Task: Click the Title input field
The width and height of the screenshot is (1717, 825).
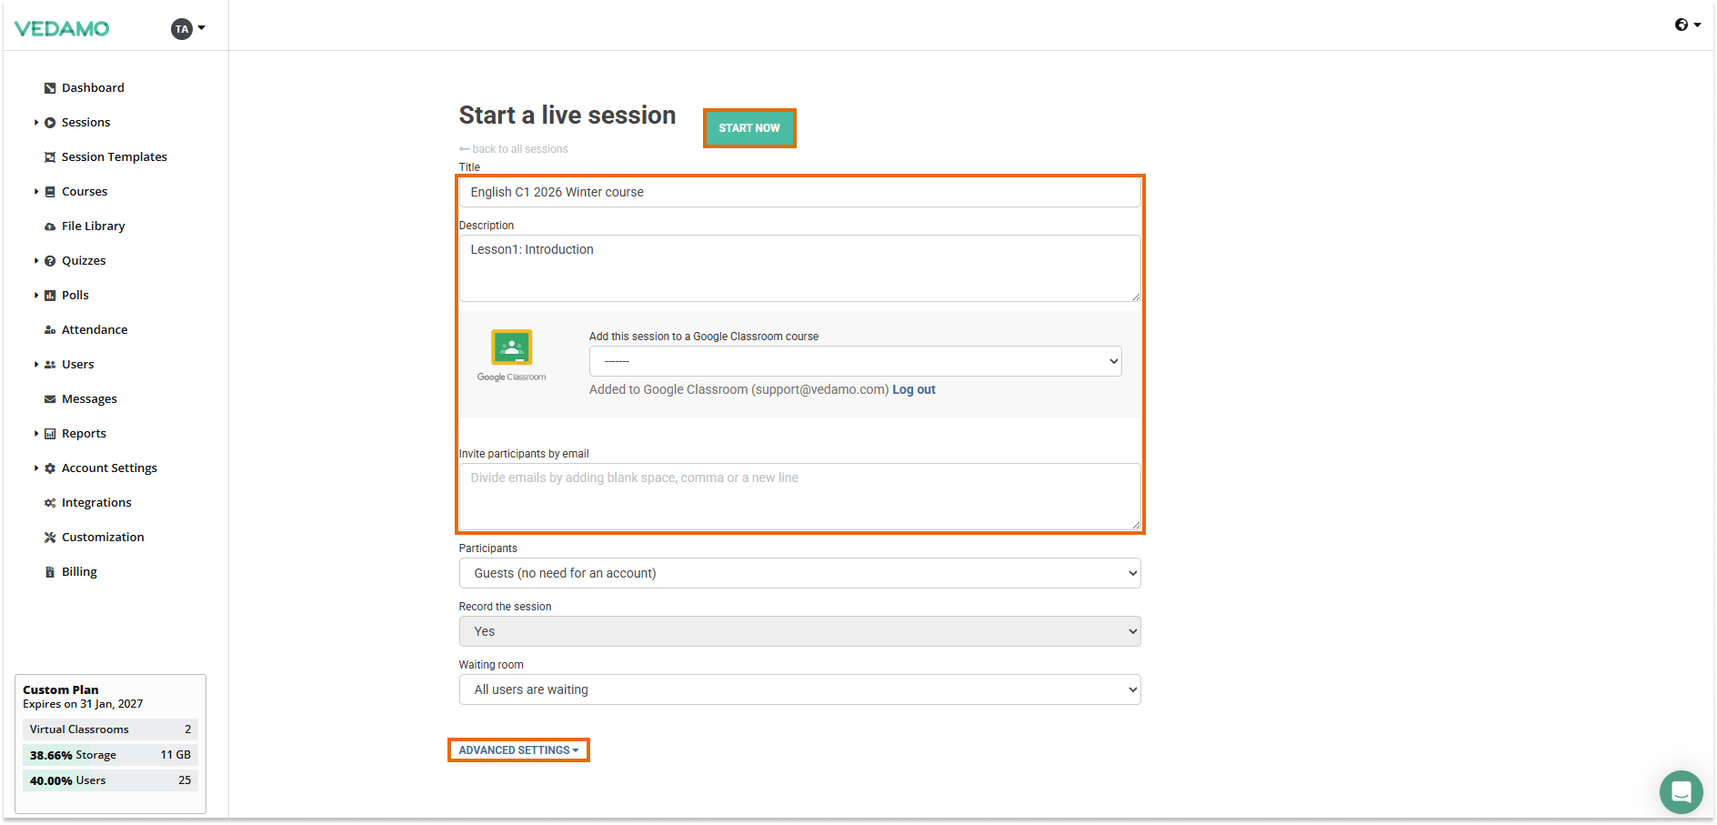Action: coord(799,192)
